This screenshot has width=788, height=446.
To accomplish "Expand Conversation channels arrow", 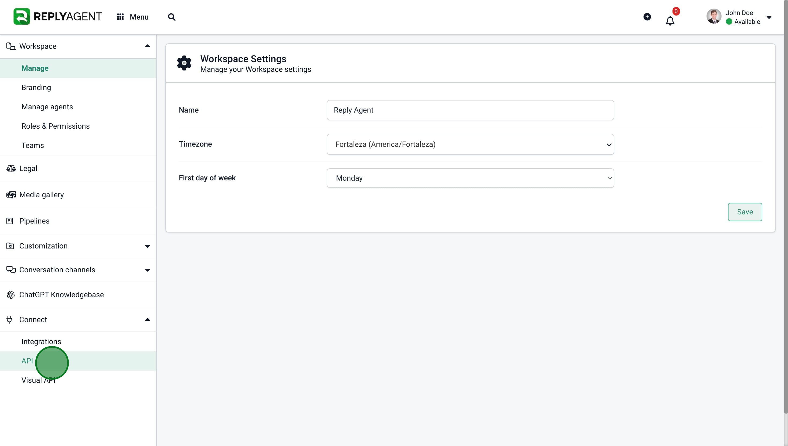I will pos(147,270).
